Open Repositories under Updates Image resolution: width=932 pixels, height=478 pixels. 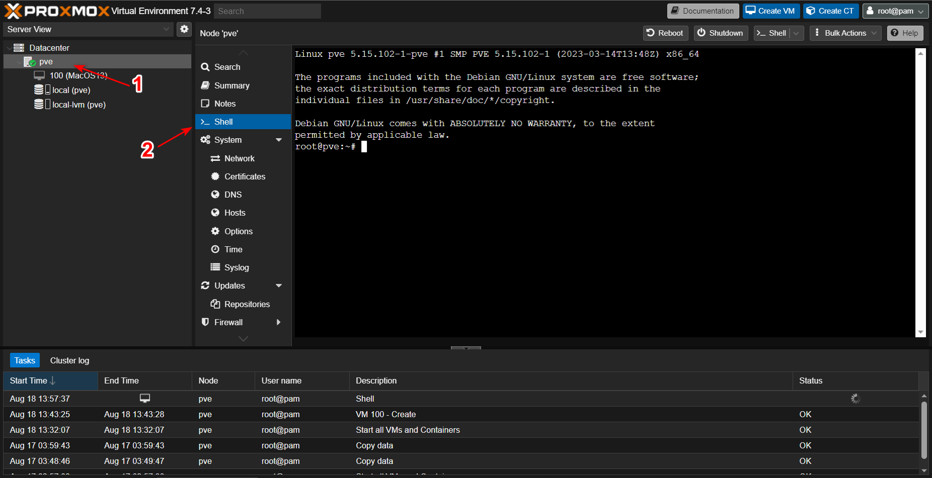click(x=247, y=304)
